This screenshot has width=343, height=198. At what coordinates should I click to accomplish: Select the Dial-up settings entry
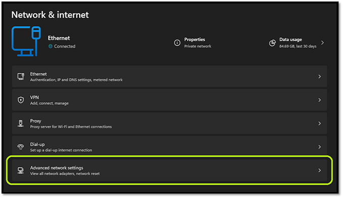(x=169, y=146)
